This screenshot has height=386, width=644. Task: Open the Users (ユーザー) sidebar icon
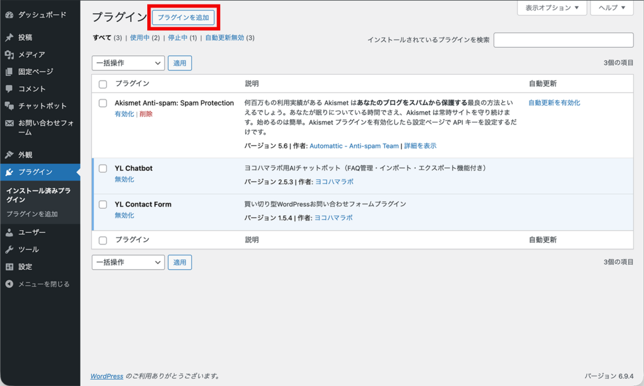coord(8,231)
